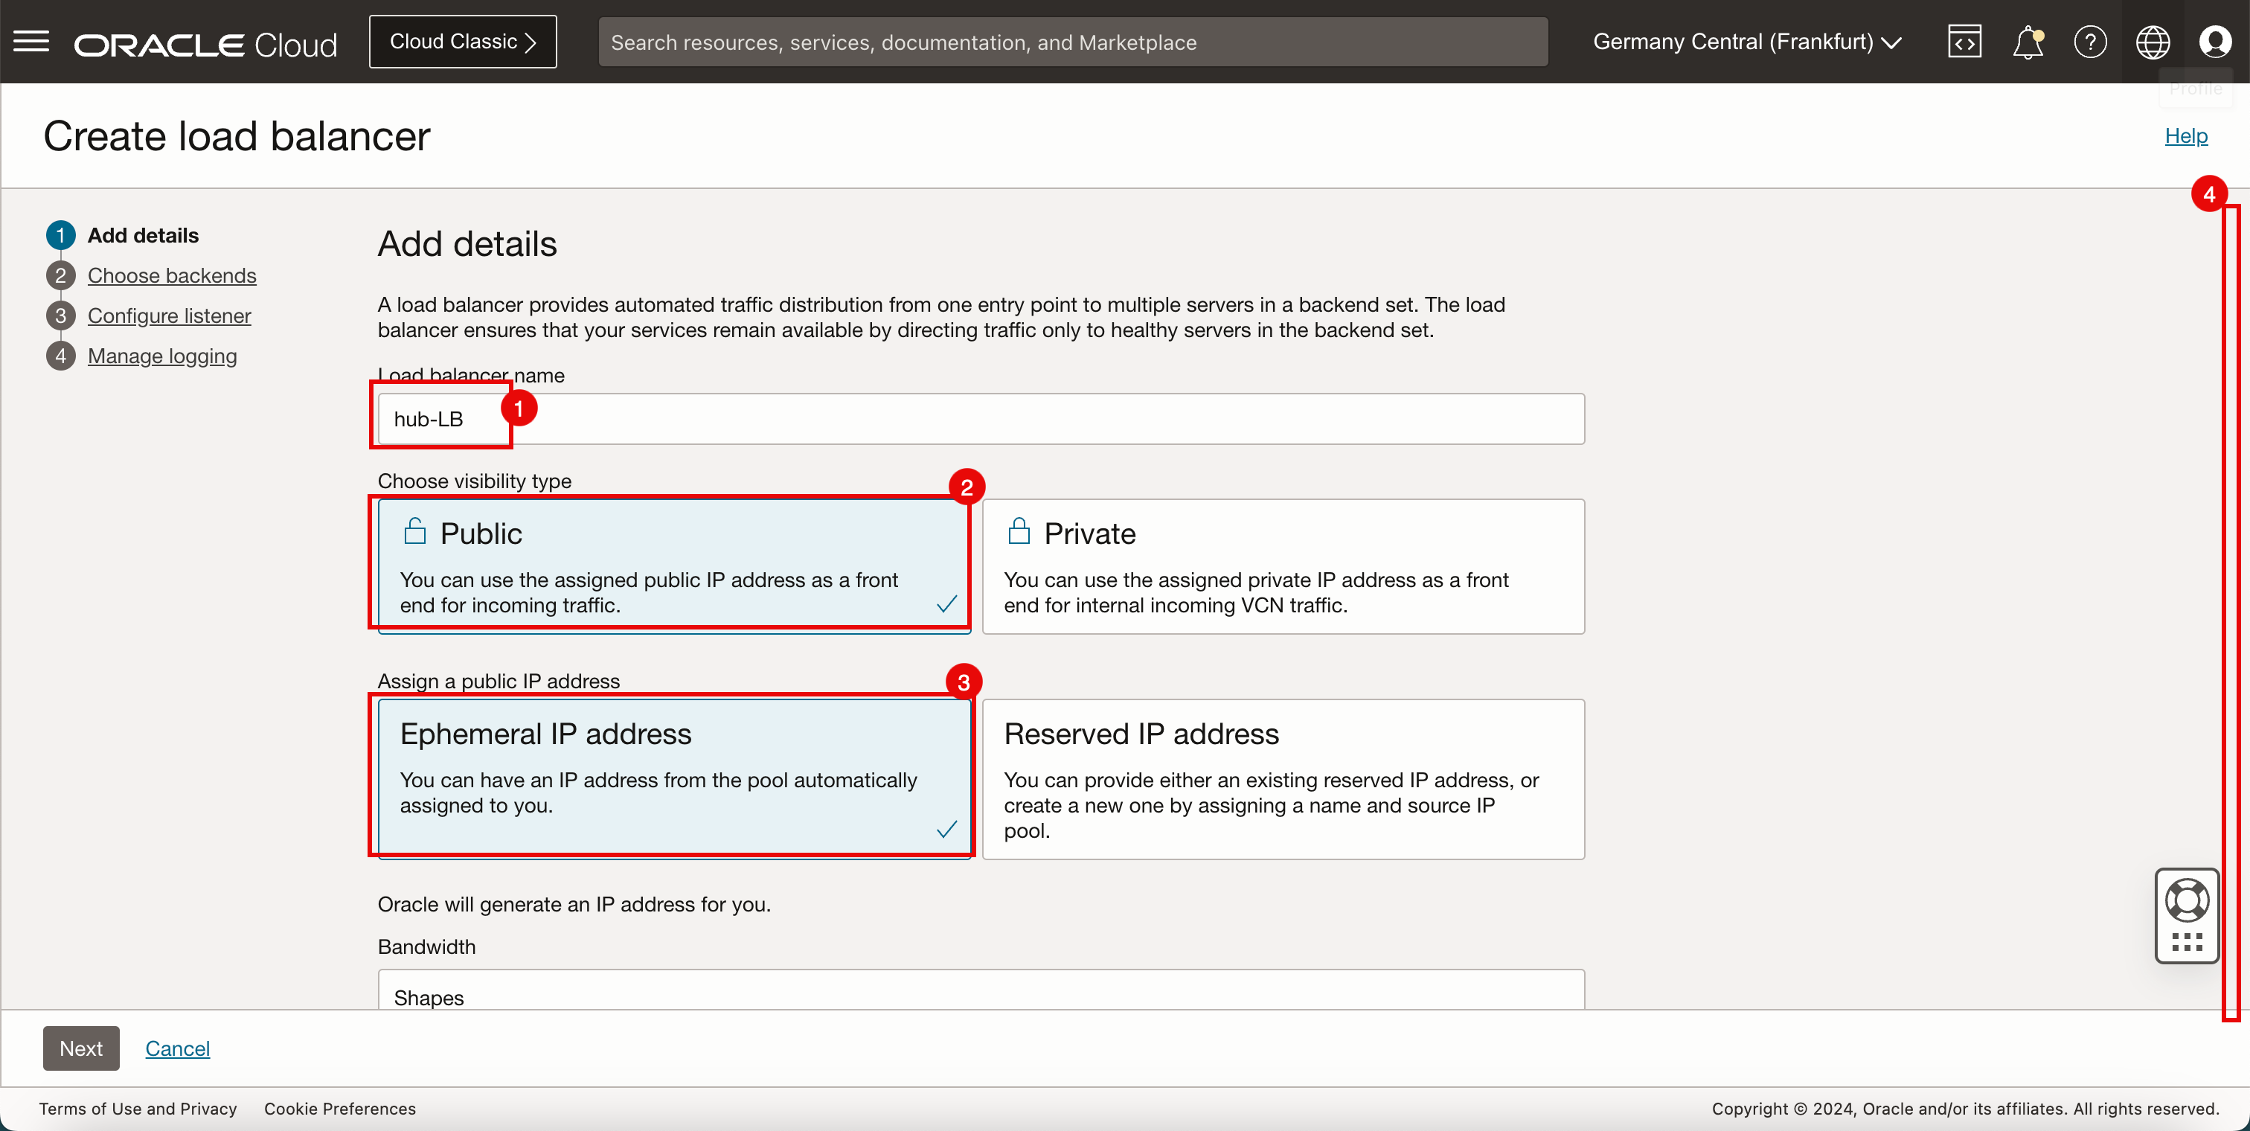Go to the Configure listener step
This screenshot has width=2250, height=1131.
click(169, 315)
